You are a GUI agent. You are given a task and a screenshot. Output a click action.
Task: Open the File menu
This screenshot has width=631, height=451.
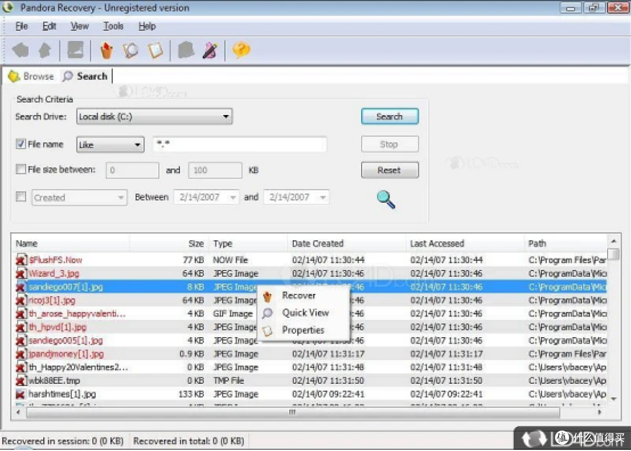click(x=22, y=26)
